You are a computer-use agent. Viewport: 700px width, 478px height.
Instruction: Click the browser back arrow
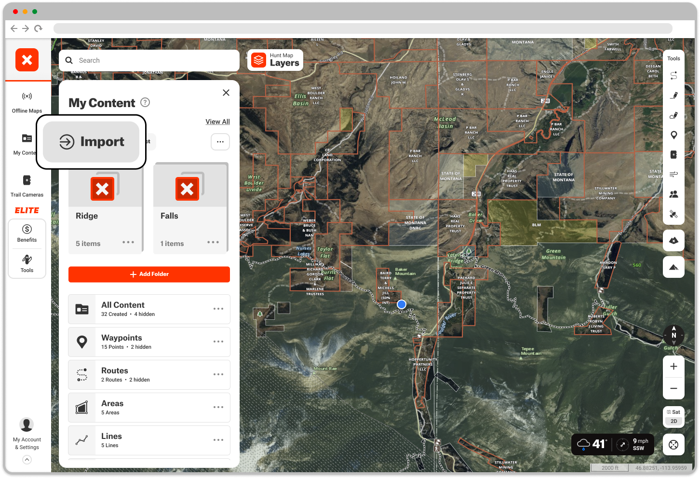point(14,28)
